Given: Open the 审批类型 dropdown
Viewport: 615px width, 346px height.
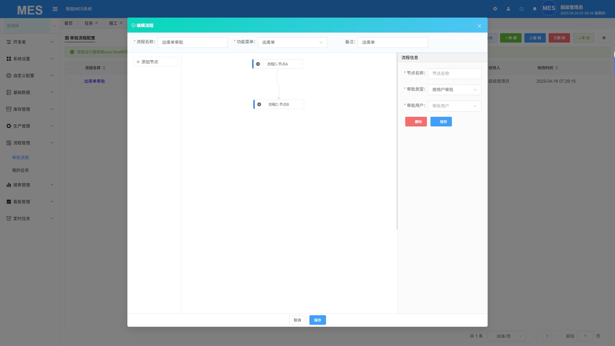Looking at the screenshot, I should click(454, 90).
